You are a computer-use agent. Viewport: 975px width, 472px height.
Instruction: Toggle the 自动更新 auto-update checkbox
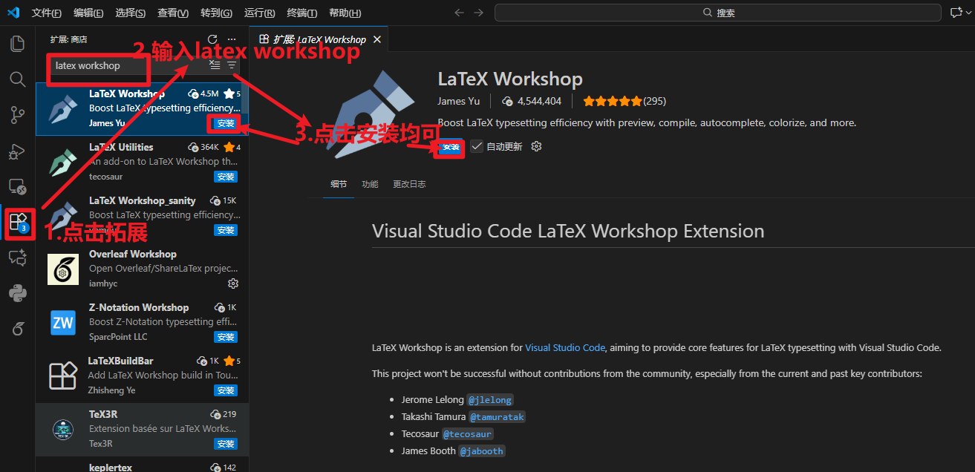pos(477,147)
